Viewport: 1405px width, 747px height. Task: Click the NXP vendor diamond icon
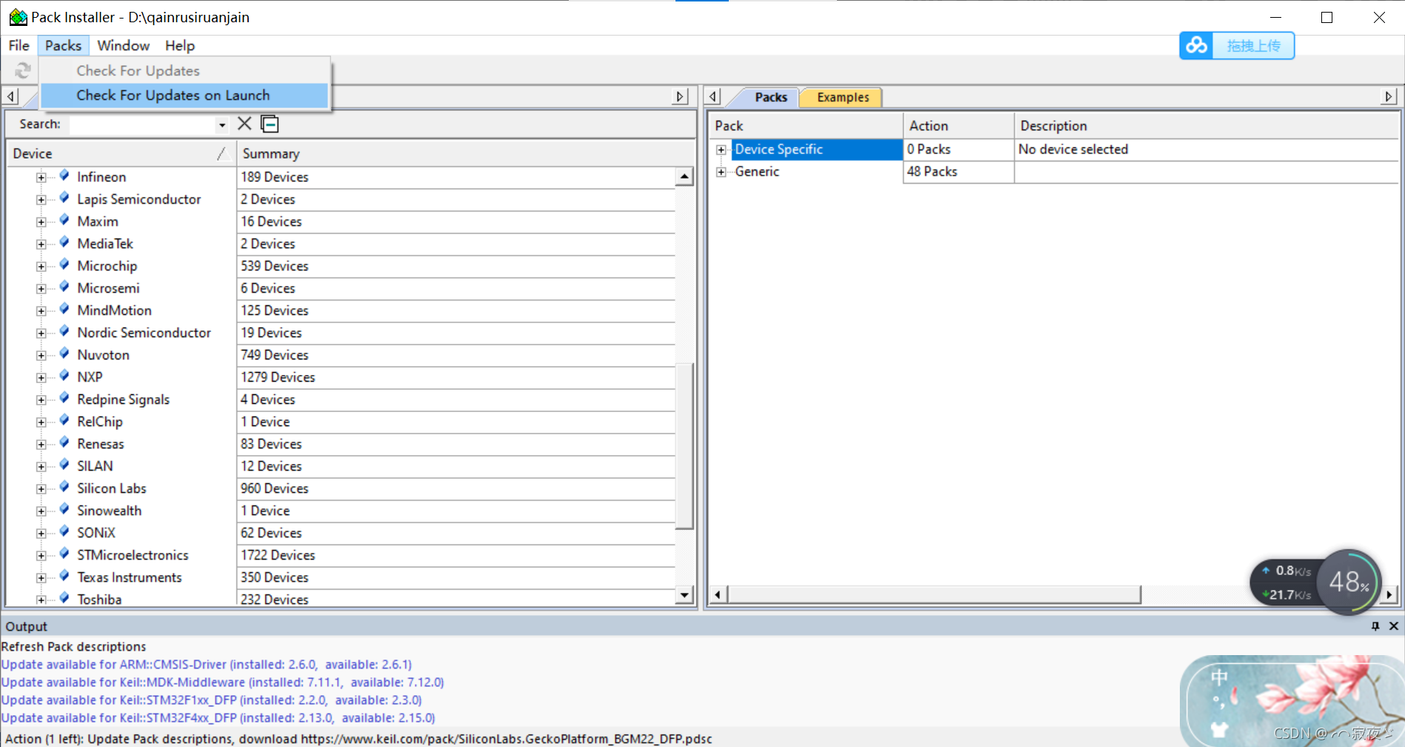pos(64,376)
